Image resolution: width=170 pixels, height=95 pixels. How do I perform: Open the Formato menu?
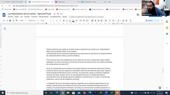pos(34,17)
